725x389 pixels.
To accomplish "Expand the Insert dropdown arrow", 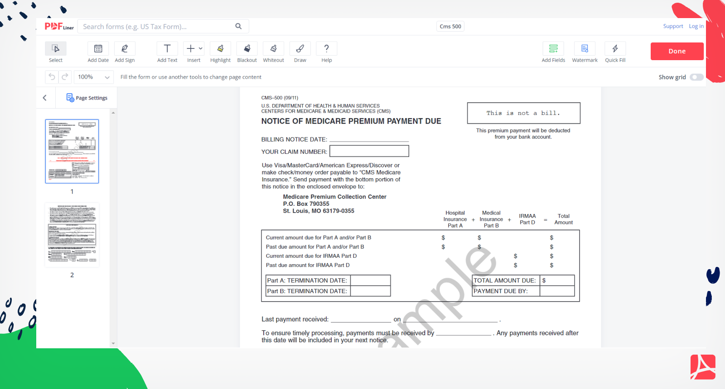I will click(x=201, y=48).
